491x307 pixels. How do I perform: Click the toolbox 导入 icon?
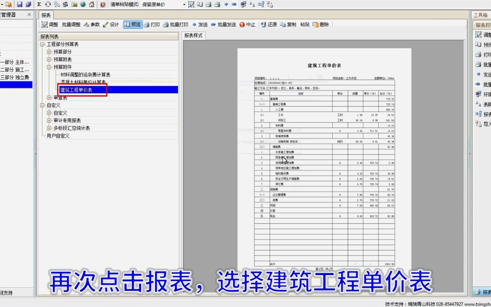click(478, 124)
